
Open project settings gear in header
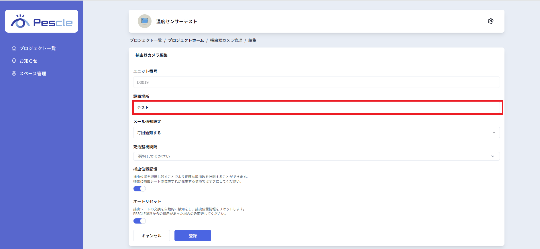click(x=490, y=21)
